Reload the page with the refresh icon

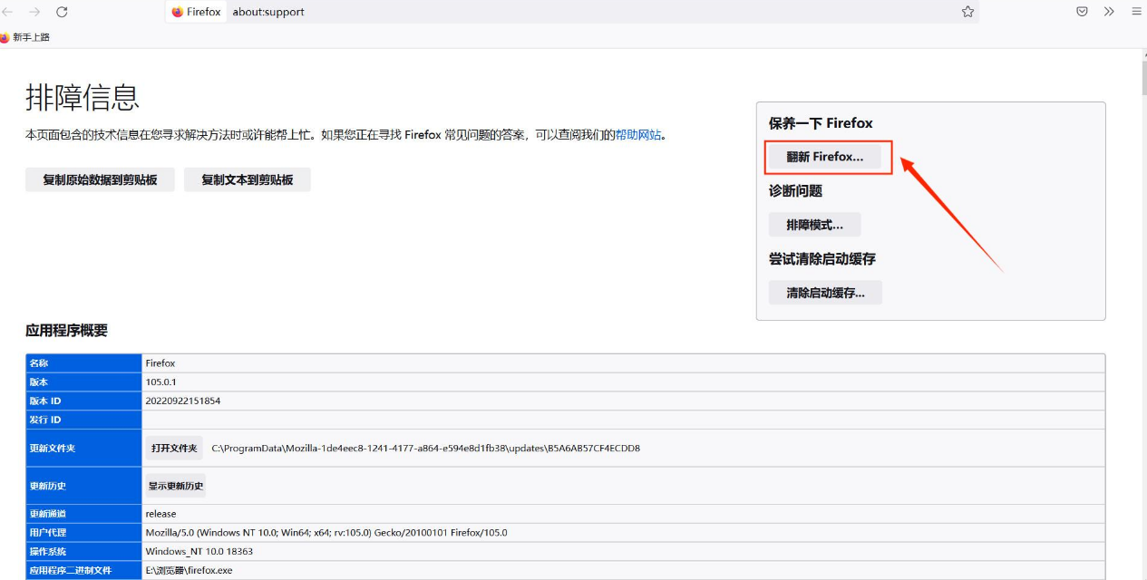click(62, 12)
